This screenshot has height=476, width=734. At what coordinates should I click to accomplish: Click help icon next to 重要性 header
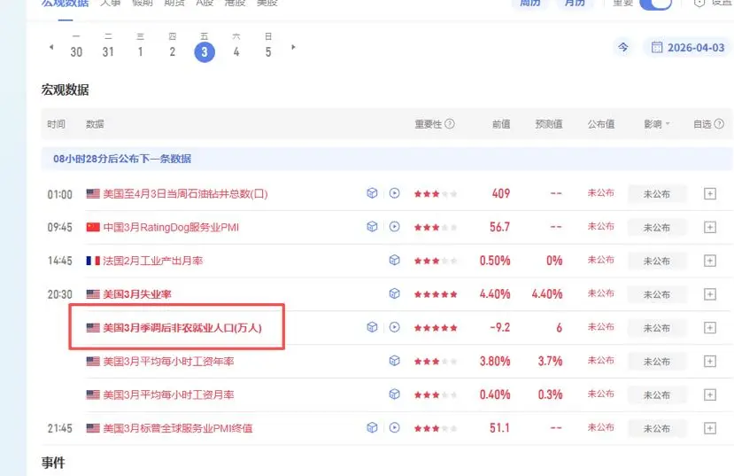tap(450, 124)
